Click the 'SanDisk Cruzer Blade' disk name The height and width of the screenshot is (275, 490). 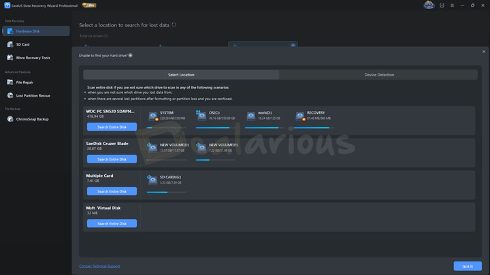coord(108,144)
